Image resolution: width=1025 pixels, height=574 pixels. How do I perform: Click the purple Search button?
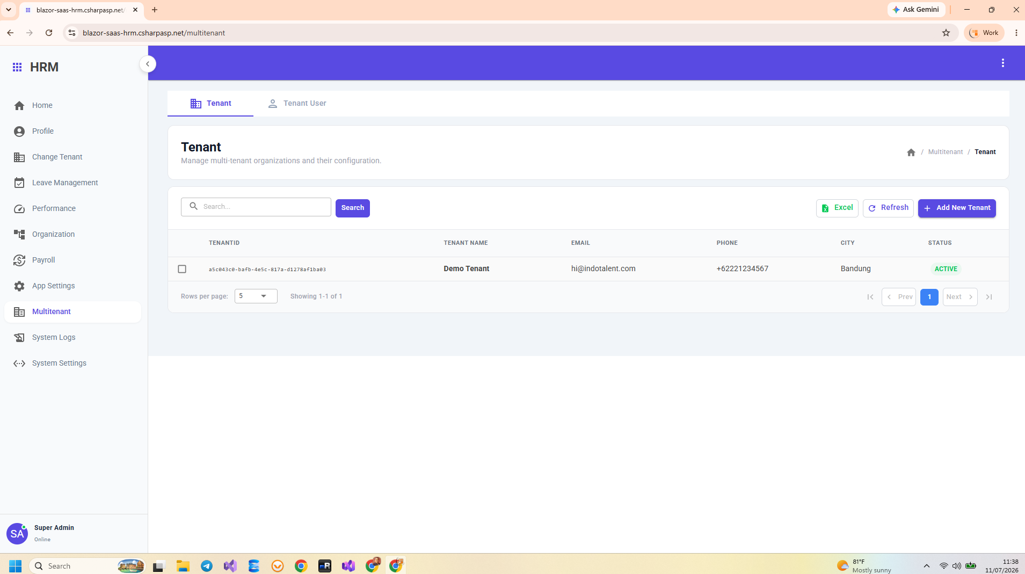[353, 208]
